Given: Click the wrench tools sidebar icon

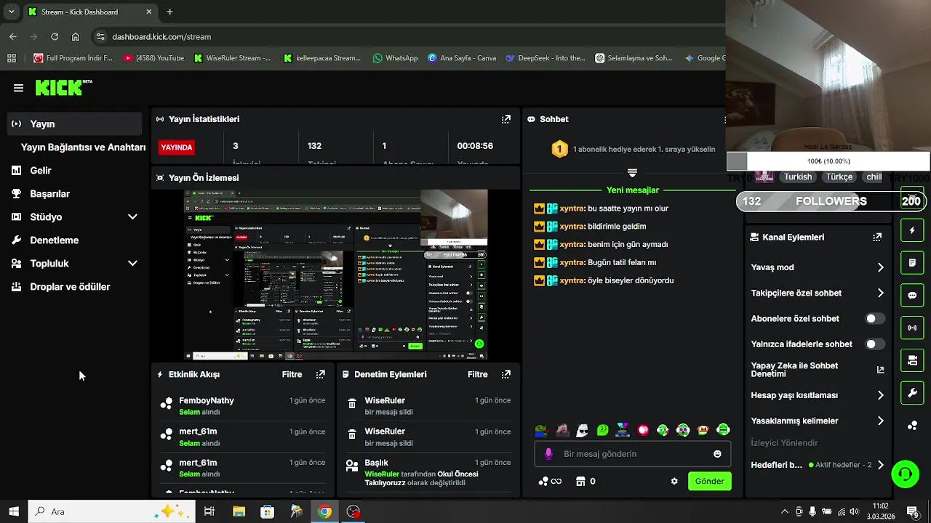Looking at the screenshot, I should point(912,393).
